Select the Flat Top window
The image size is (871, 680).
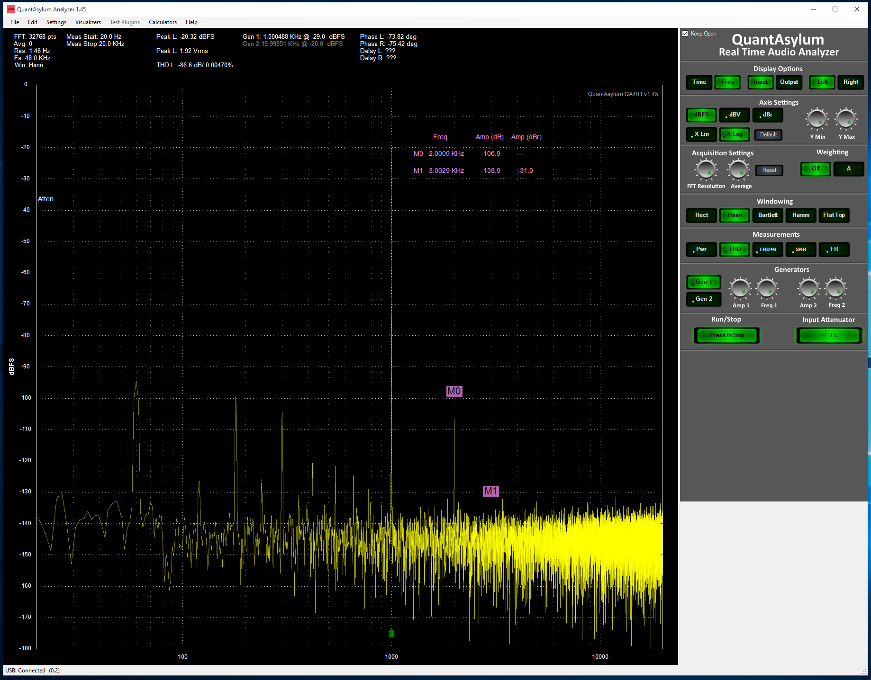point(834,215)
